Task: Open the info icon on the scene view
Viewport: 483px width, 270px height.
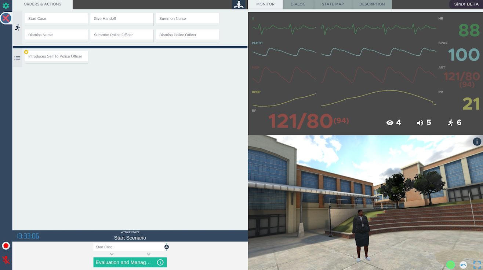Action: (477, 141)
